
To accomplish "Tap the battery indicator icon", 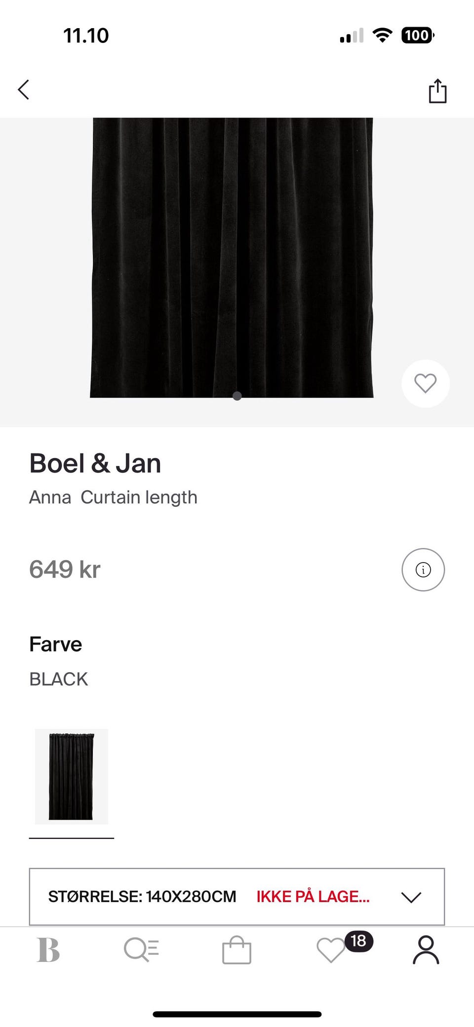I will click(418, 35).
